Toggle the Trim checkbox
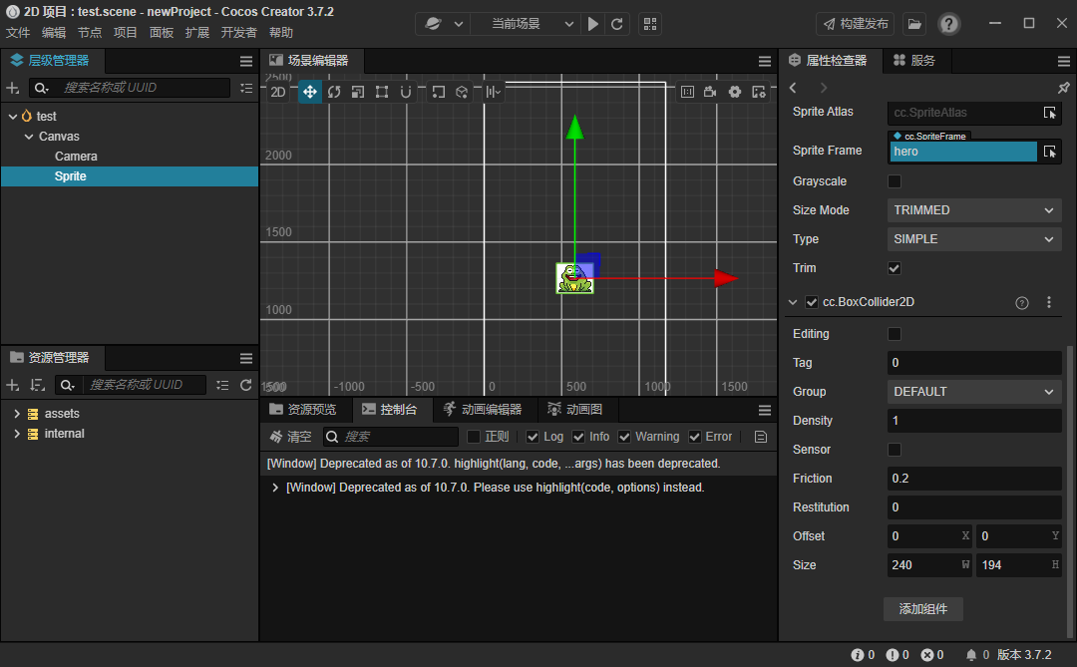This screenshot has width=1077, height=667. 895,268
